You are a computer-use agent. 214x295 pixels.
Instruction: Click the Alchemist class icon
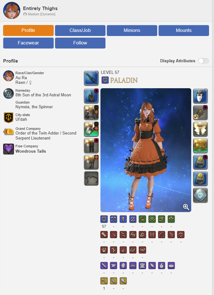click(162, 266)
